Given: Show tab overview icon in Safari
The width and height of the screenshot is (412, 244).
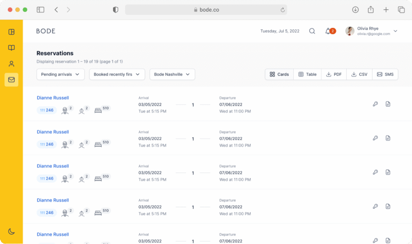Looking at the screenshot, I should 401,10.
